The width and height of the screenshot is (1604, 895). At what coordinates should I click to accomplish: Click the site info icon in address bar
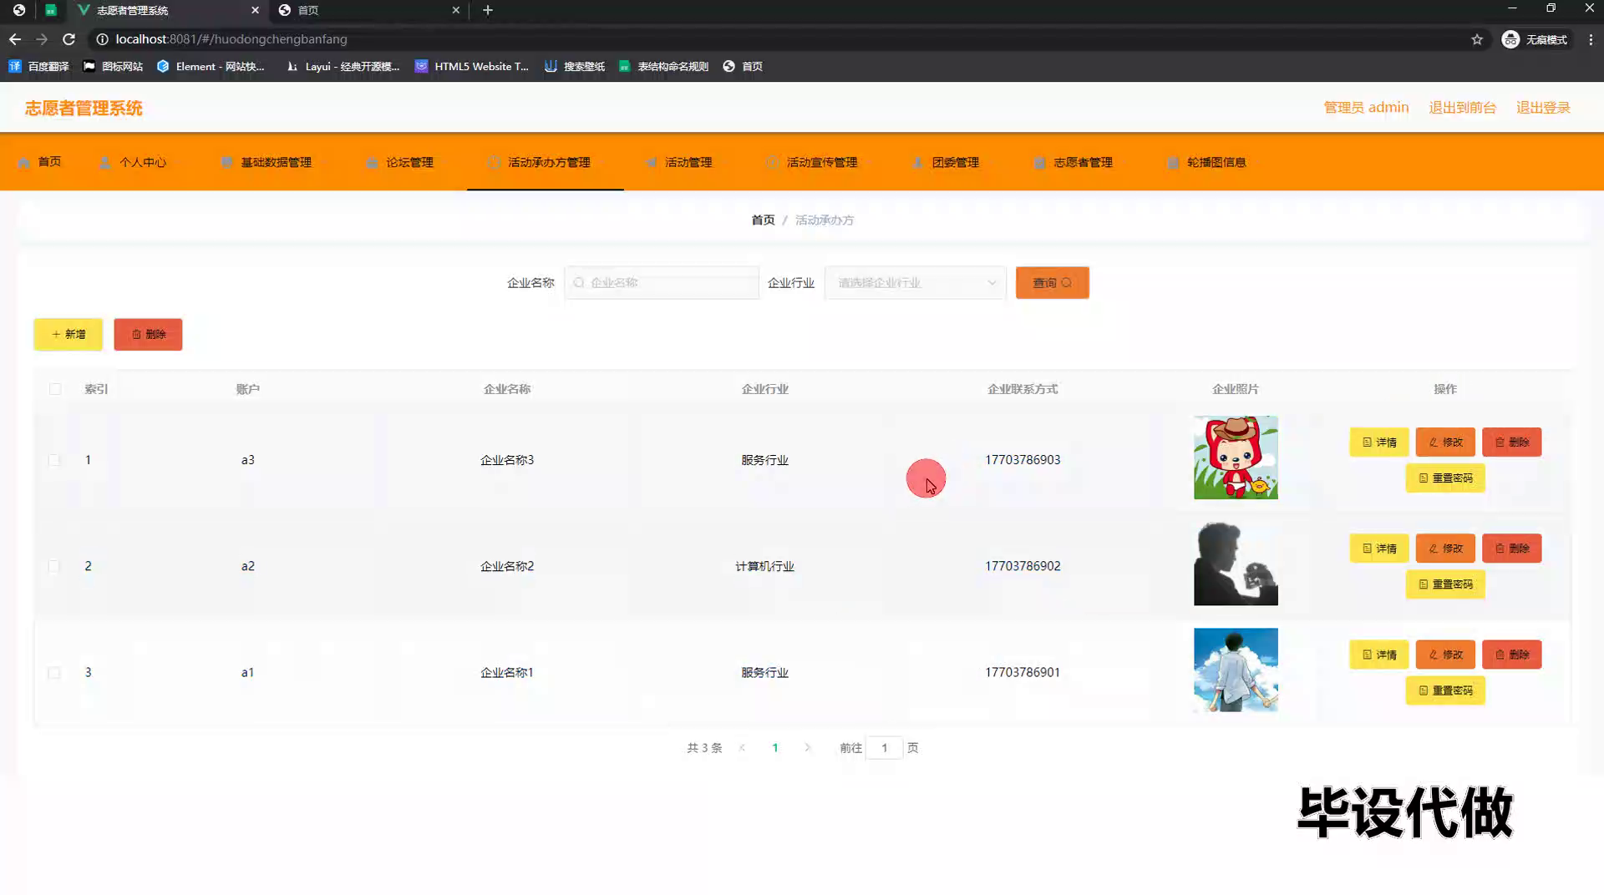coord(102,39)
